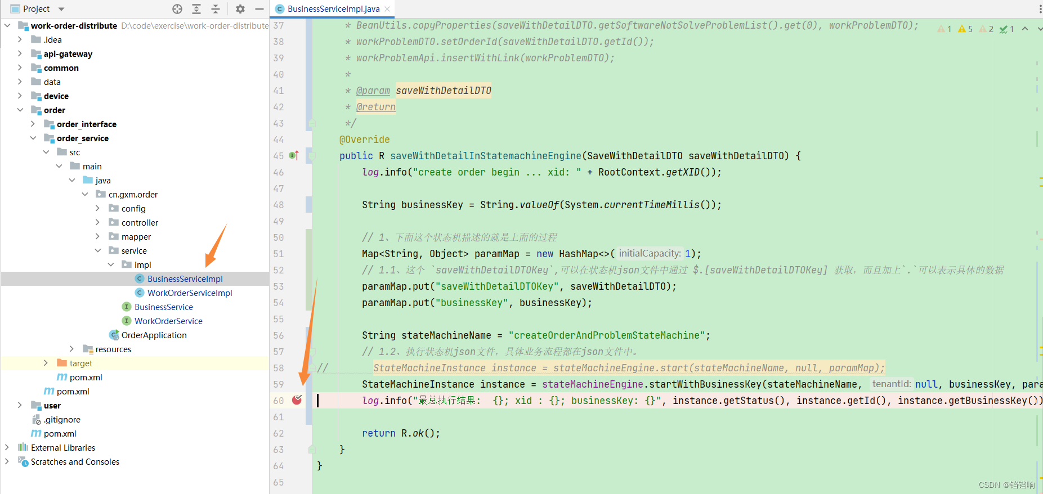1043x494 pixels.
Task: Close the BusinessServiceImpl.java tab
Action: (387, 9)
